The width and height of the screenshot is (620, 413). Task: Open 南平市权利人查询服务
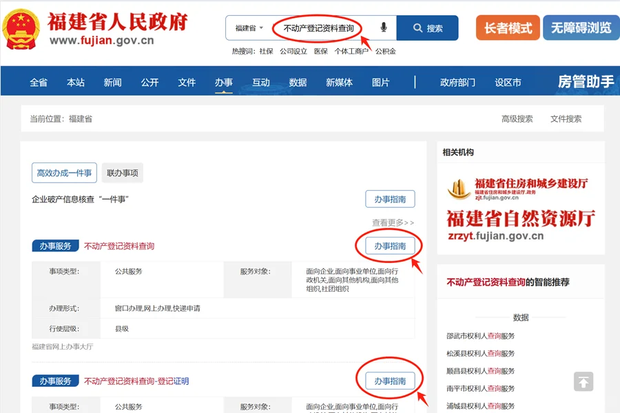coord(480,388)
